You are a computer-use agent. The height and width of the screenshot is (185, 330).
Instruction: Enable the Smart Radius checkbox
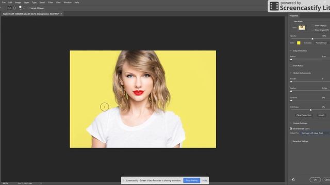[291, 66]
